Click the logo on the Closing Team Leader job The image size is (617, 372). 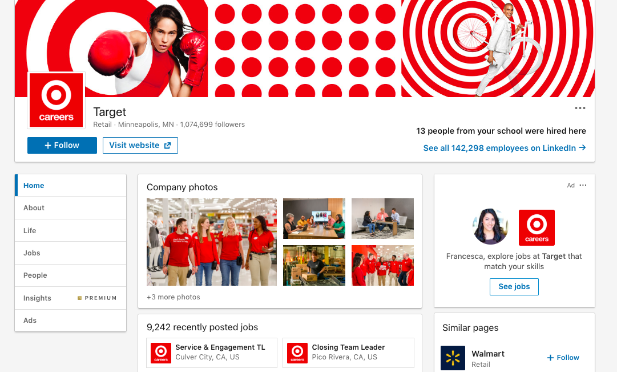(x=297, y=353)
